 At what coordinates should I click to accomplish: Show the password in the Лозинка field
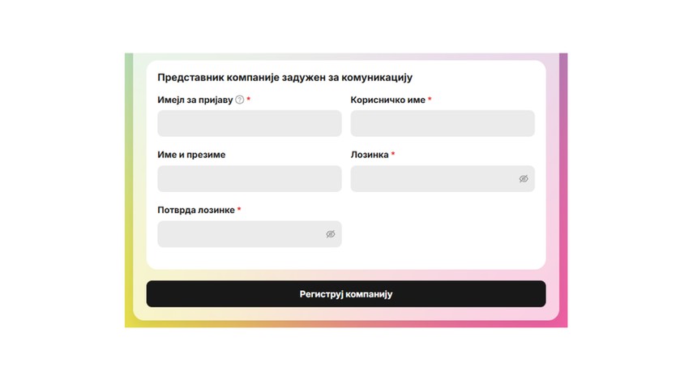524,179
